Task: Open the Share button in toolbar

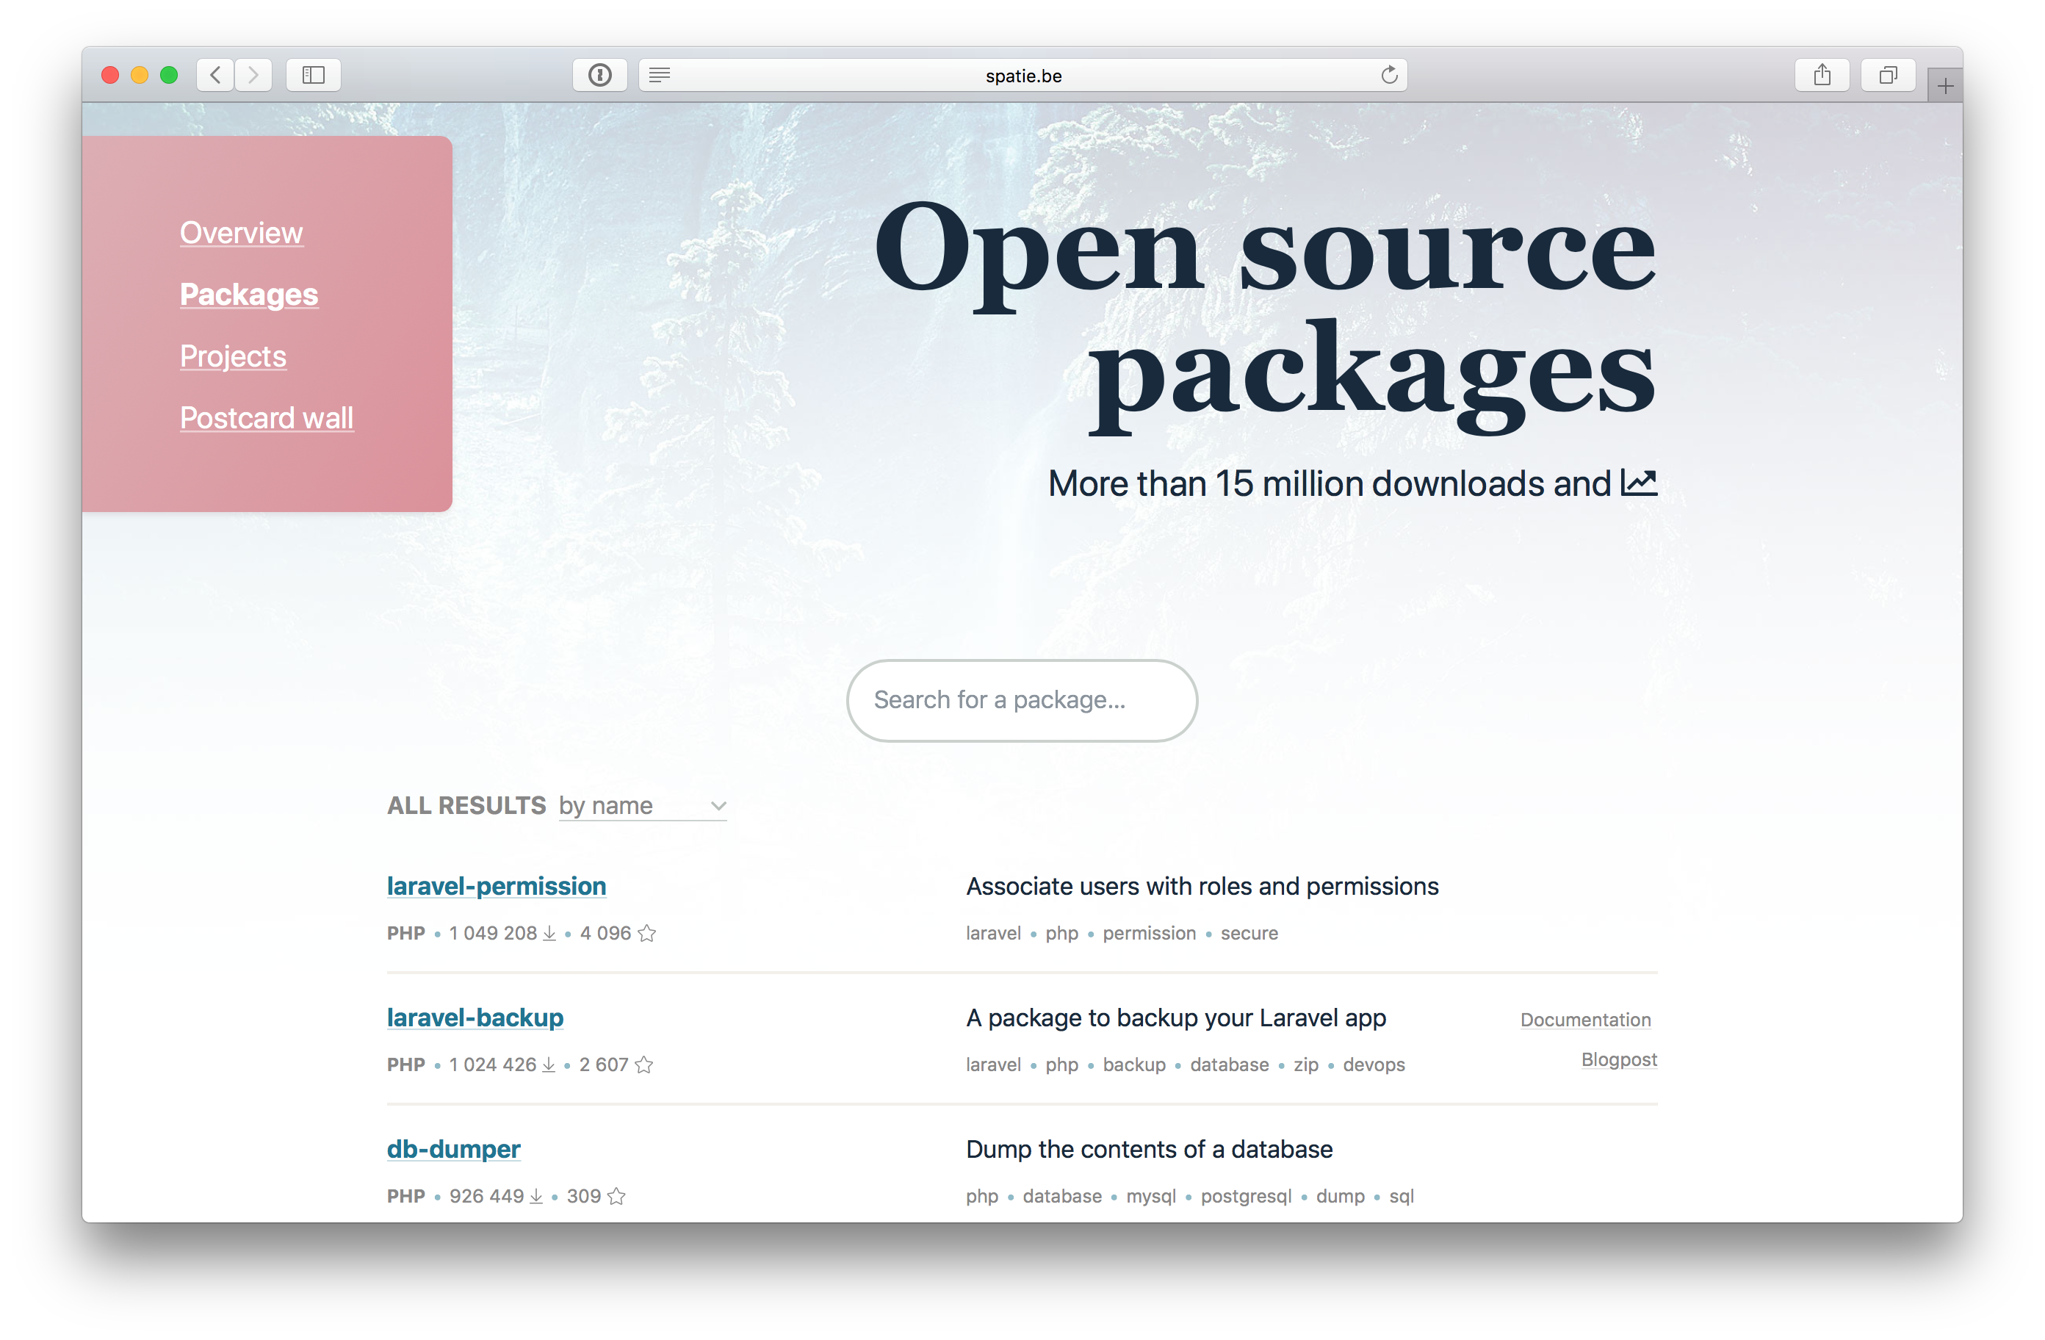Action: tap(1822, 75)
